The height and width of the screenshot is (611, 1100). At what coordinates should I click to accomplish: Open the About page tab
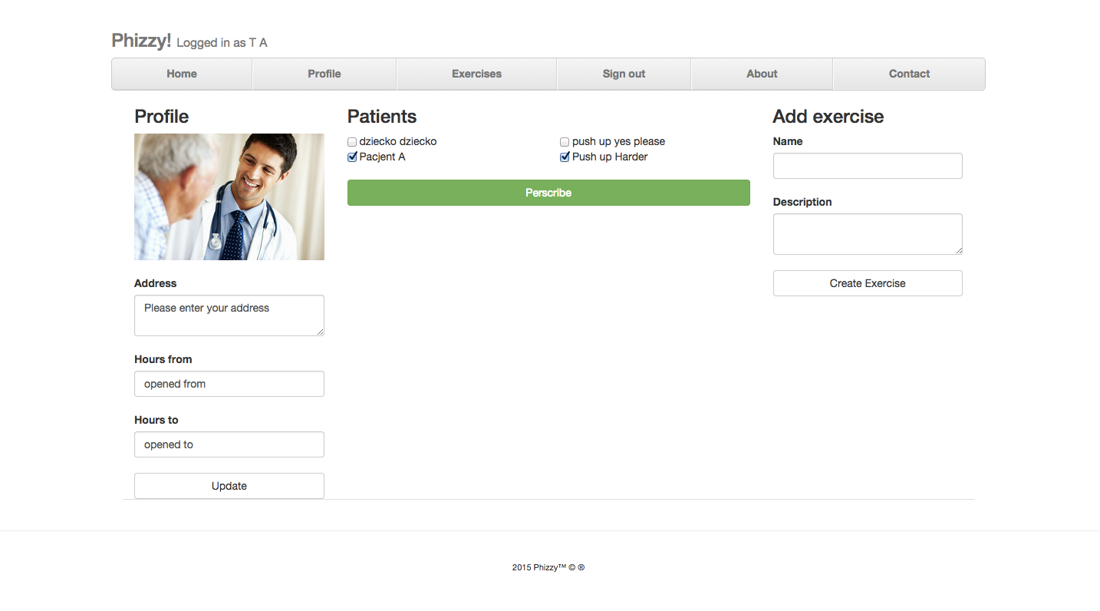tap(762, 74)
